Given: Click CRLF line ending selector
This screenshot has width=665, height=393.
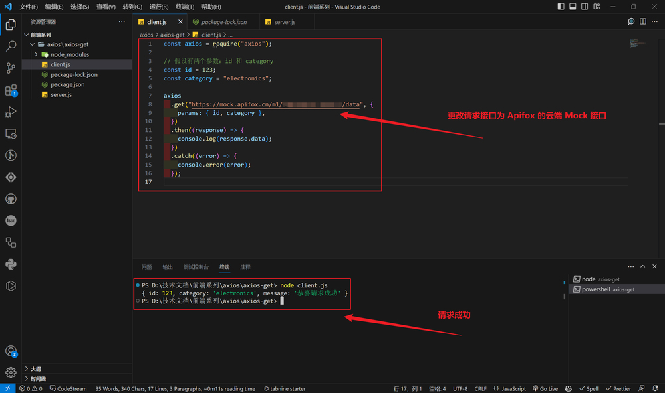Looking at the screenshot, I should [x=481, y=388].
